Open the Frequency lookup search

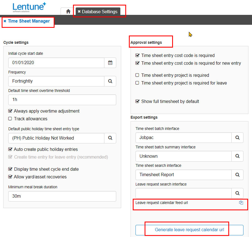[110, 81]
